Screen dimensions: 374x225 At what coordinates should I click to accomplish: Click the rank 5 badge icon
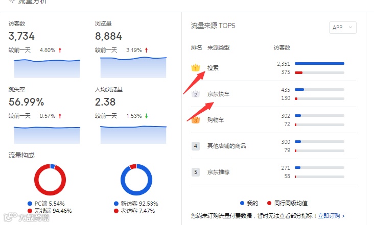coord(196,172)
